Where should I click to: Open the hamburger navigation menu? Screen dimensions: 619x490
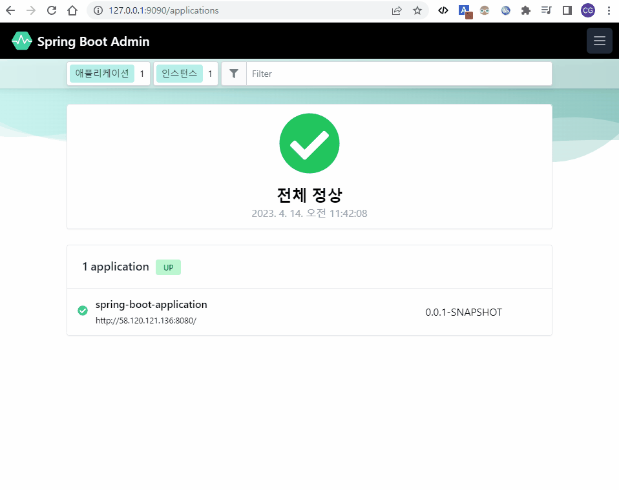pos(599,41)
